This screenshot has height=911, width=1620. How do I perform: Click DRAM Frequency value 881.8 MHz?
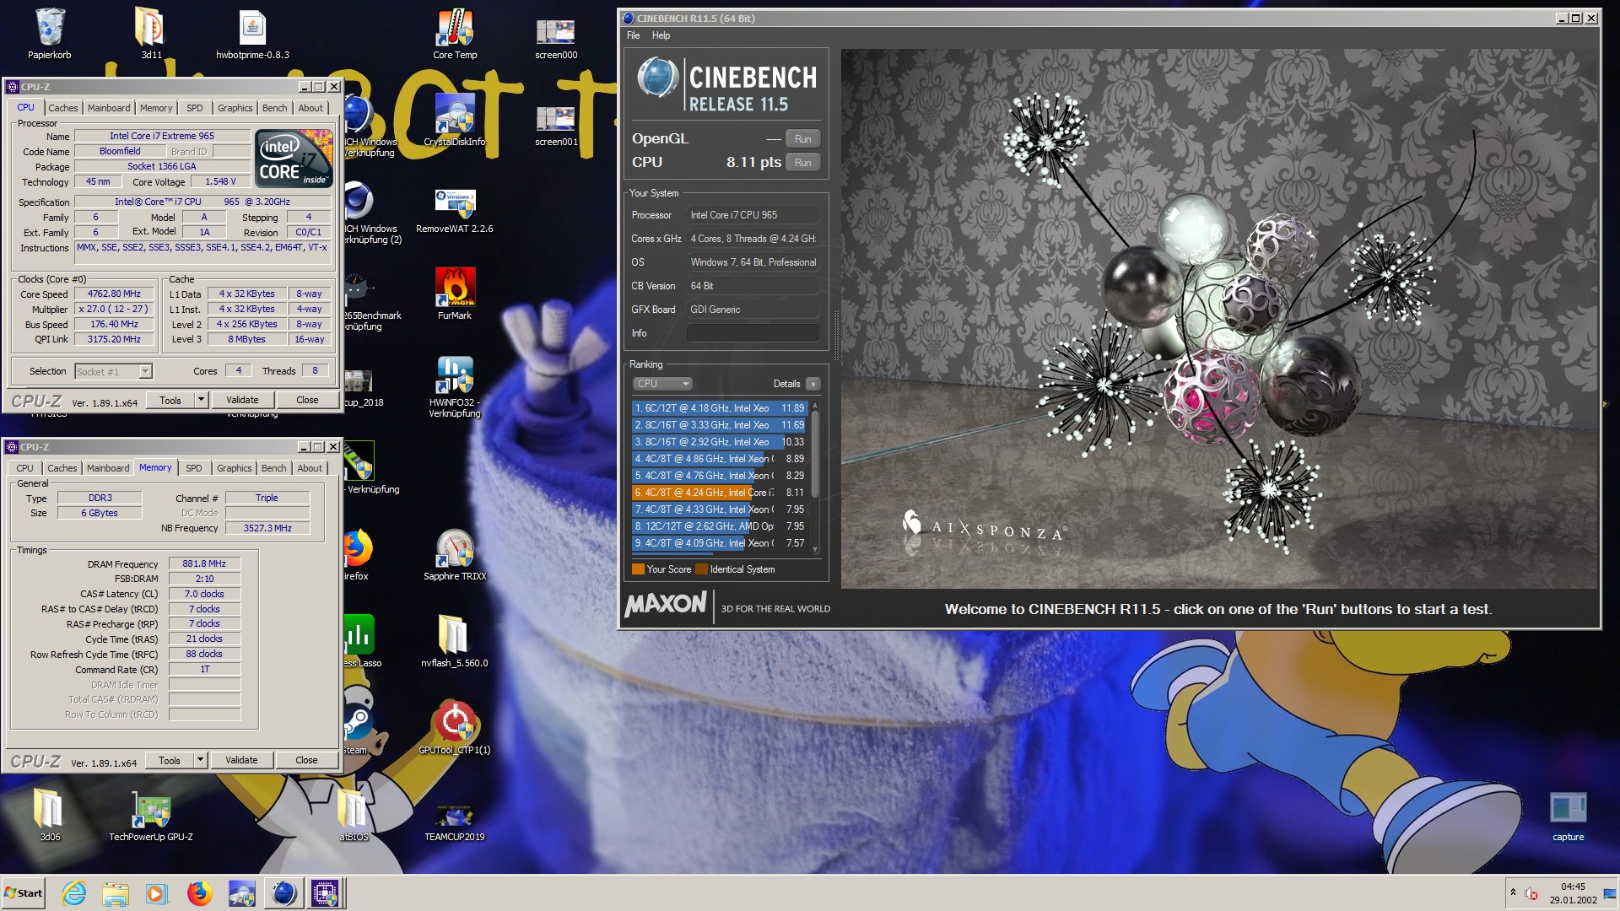pyautogui.click(x=204, y=563)
